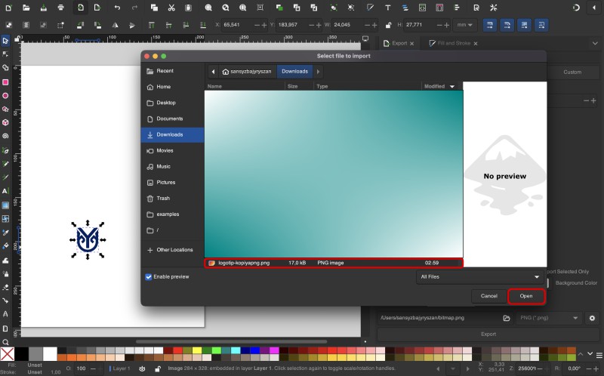
Task: Click path bar forward arrow
Action: 318,72
